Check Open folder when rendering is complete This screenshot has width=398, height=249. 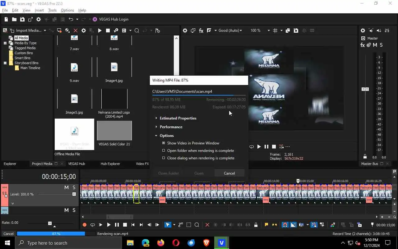coord(164,151)
